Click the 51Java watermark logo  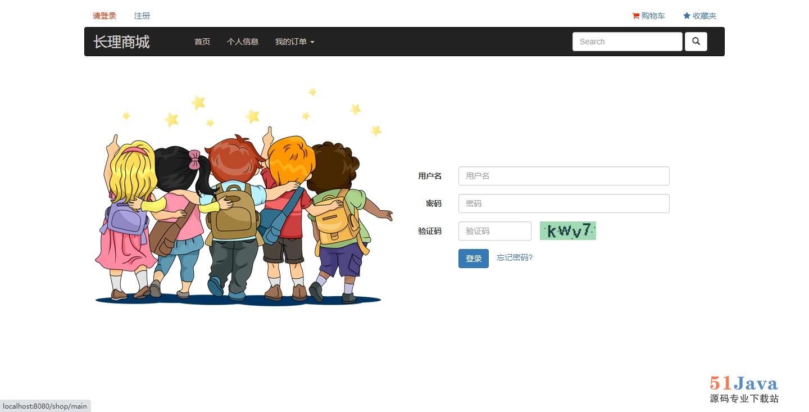[x=744, y=389]
